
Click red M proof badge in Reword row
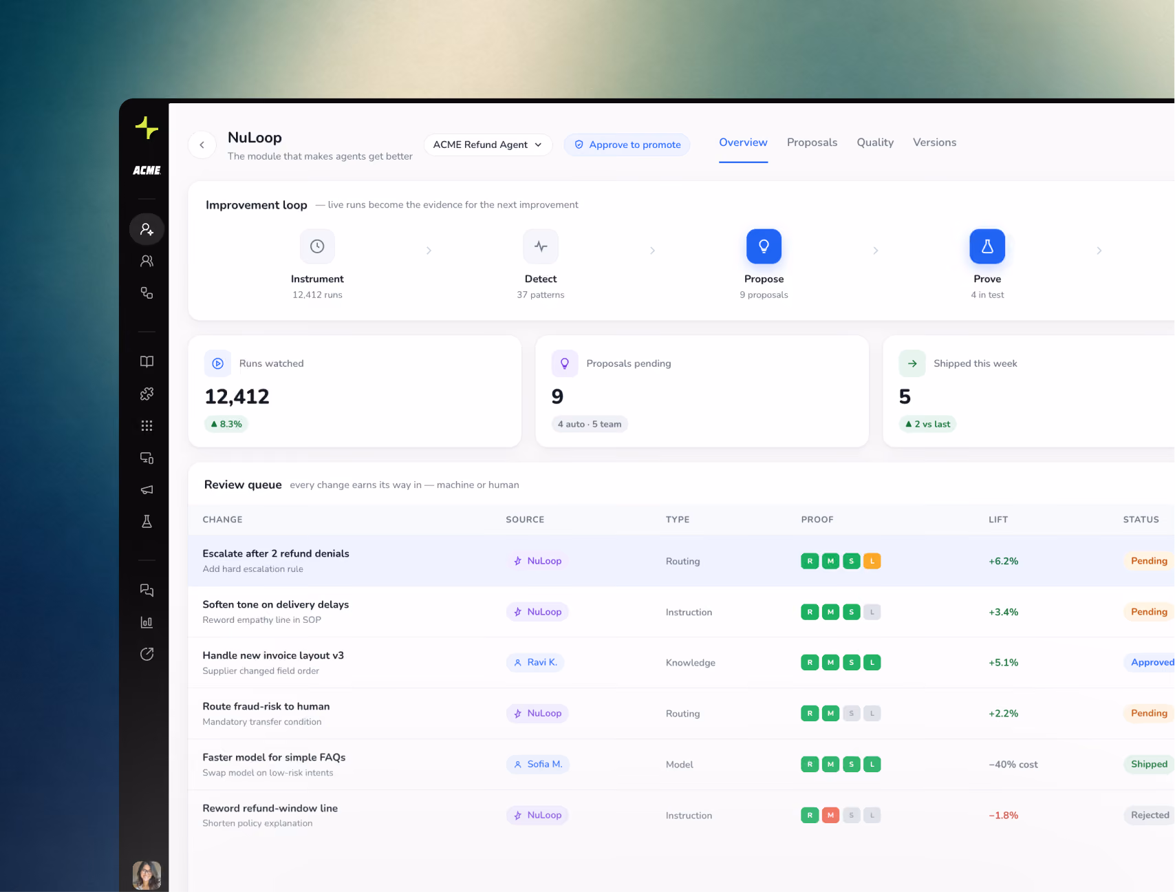point(830,815)
